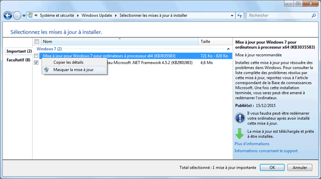Choose Masquer la mise à jour

click(x=74, y=70)
